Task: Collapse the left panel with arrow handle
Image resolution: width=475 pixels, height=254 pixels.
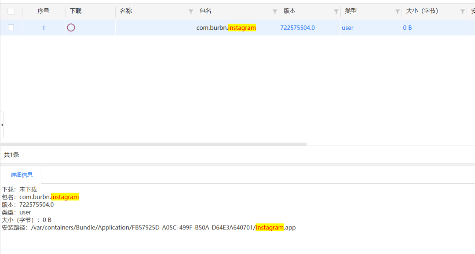Action: [x=2, y=125]
